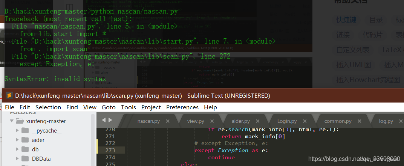Close the view.py tab

212,121
